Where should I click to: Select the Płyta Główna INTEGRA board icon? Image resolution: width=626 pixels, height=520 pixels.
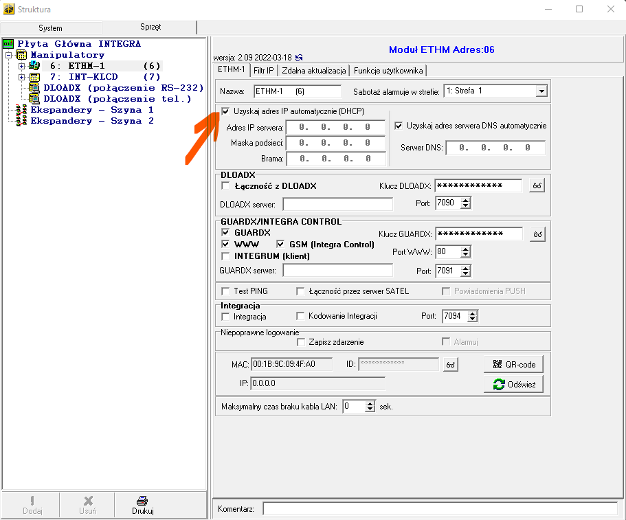8,44
